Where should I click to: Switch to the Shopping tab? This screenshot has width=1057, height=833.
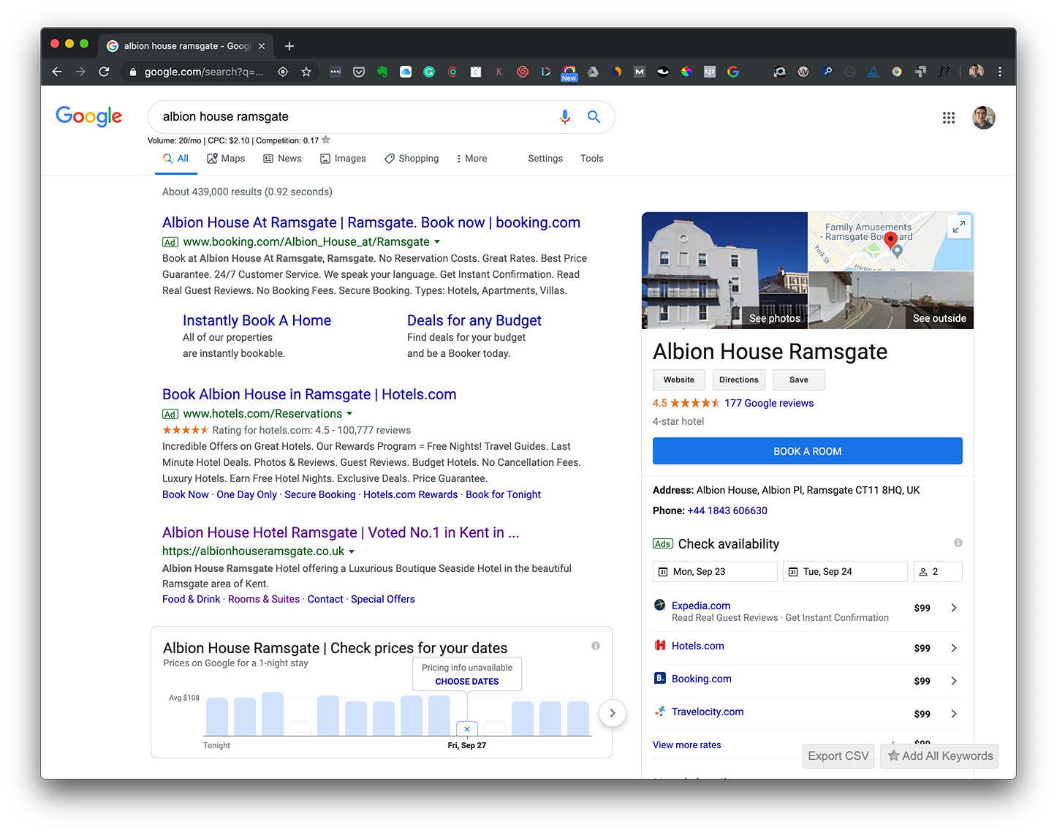[412, 159]
